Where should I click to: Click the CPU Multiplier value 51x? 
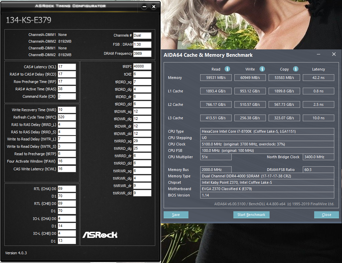[216, 157]
